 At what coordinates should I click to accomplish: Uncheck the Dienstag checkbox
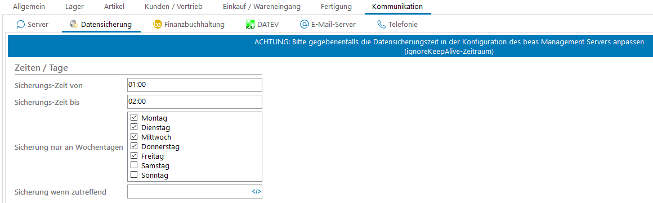134,127
